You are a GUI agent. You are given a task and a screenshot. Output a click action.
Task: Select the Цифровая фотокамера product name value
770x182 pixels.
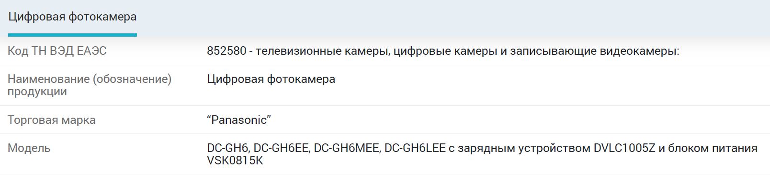[x=271, y=79]
